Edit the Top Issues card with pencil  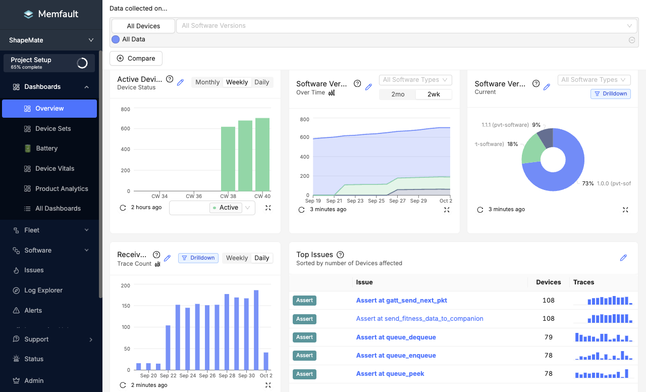click(x=623, y=258)
